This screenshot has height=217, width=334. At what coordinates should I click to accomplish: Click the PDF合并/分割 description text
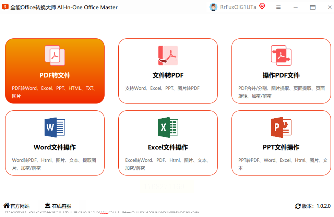(282, 92)
